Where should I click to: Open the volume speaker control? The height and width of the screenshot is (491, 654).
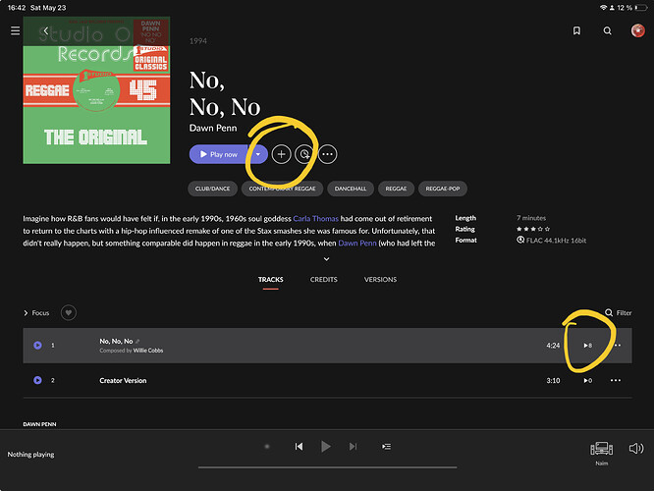coord(636,449)
